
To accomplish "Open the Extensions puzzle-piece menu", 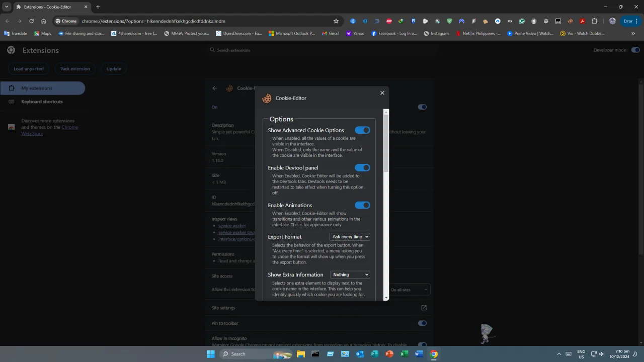I will click(x=594, y=21).
